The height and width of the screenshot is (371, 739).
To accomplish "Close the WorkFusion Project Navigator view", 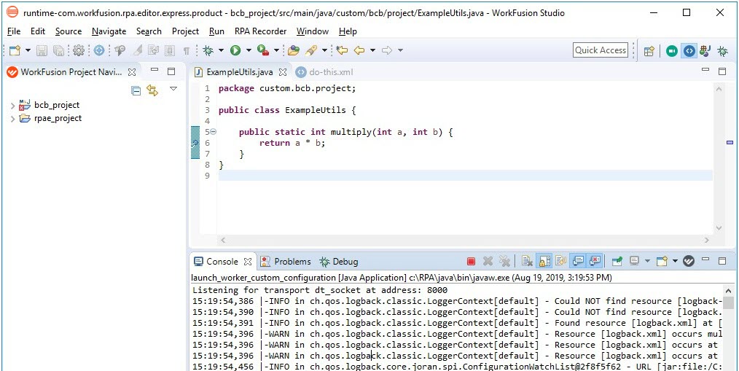I will tap(132, 73).
